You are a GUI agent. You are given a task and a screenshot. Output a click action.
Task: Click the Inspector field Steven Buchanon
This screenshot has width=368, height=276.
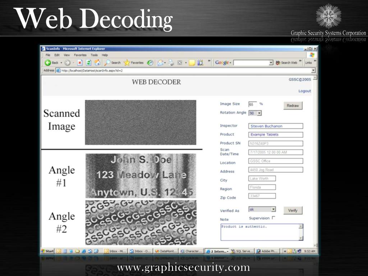(x=276, y=126)
